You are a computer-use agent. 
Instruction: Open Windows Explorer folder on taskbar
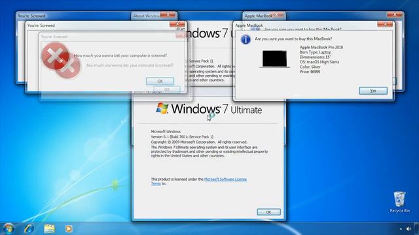tap(49, 228)
